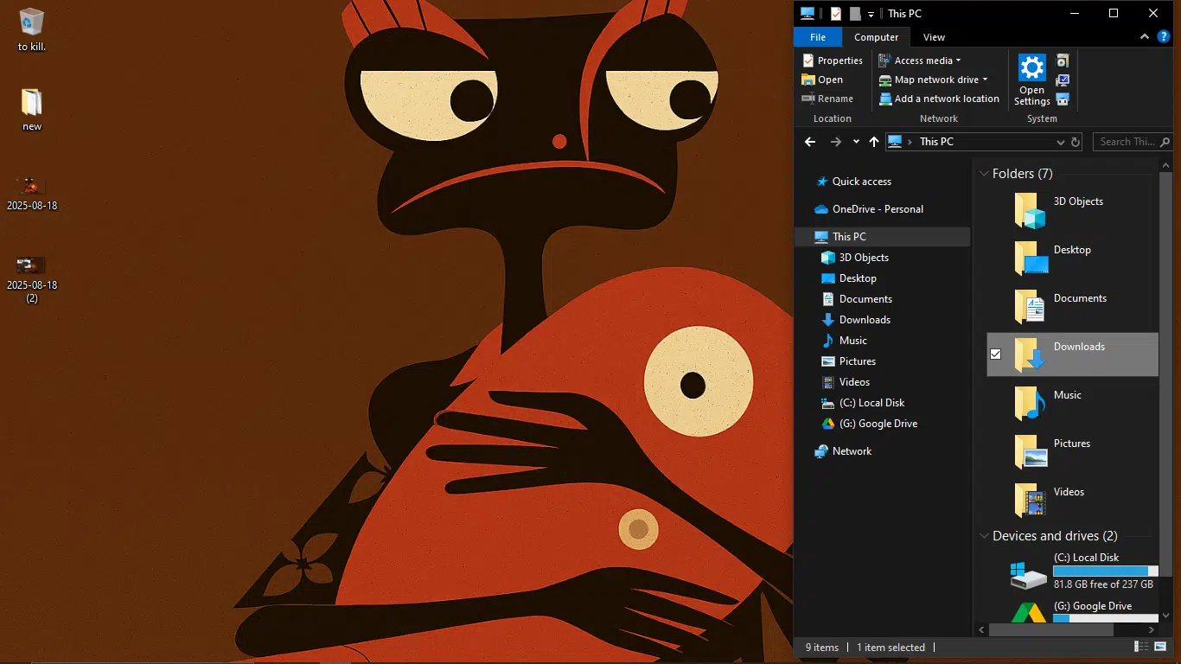Click the vertical scrollbar down arrow

(1165, 616)
